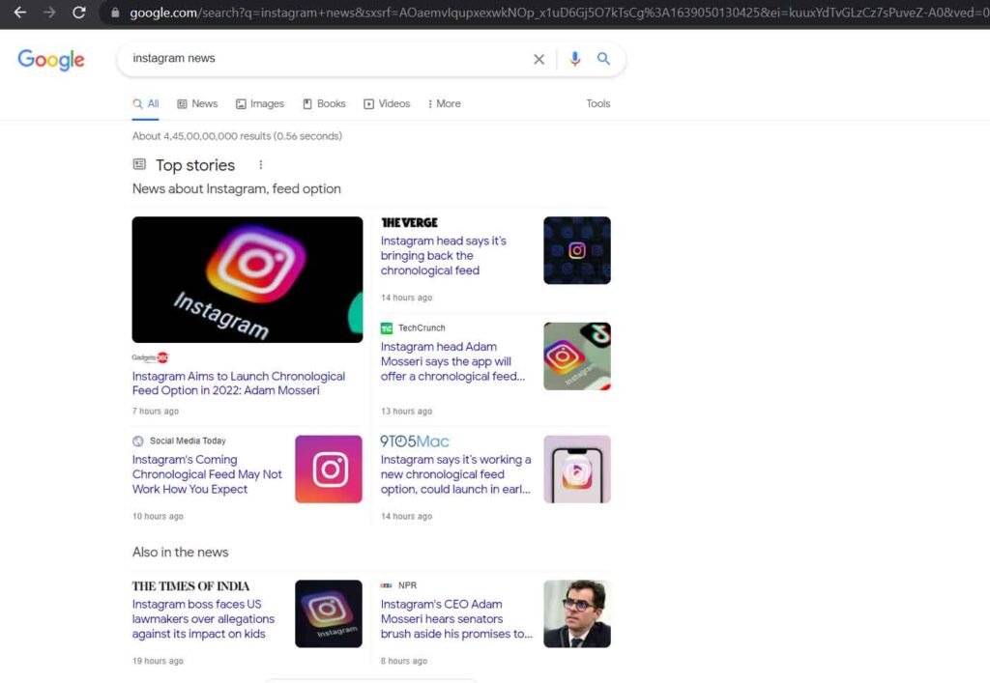Click the '19 hours ago' timestamp

click(158, 661)
